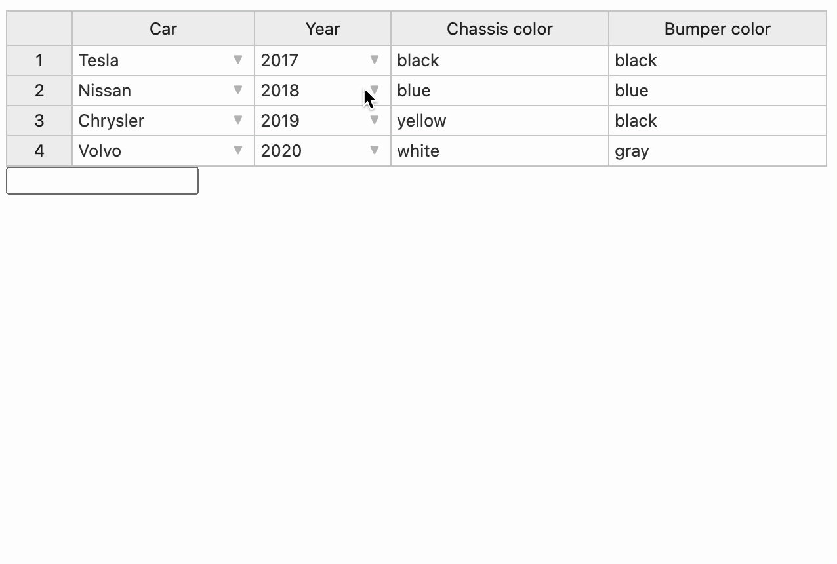Select the Bumper color column header
Image resolution: width=837 pixels, height=564 pixels.
(x=718, y=28)
